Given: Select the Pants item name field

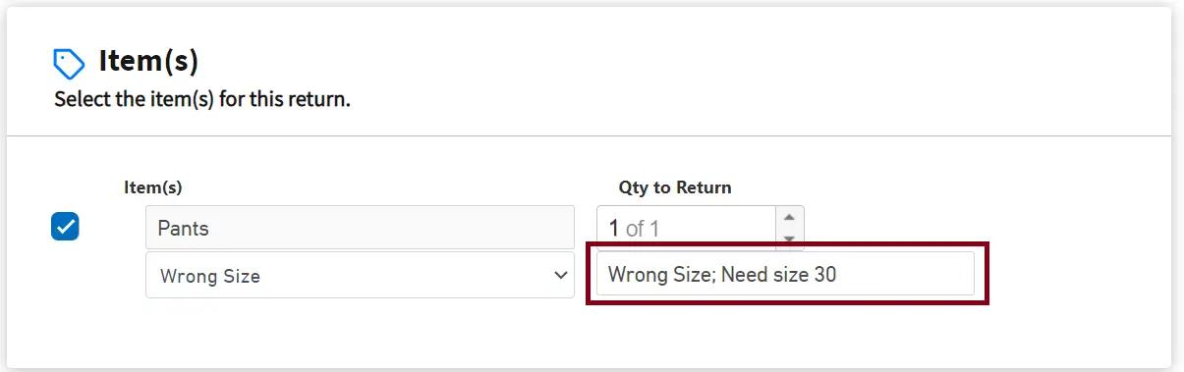Looking at the screenshot, I should pos(360,228).
